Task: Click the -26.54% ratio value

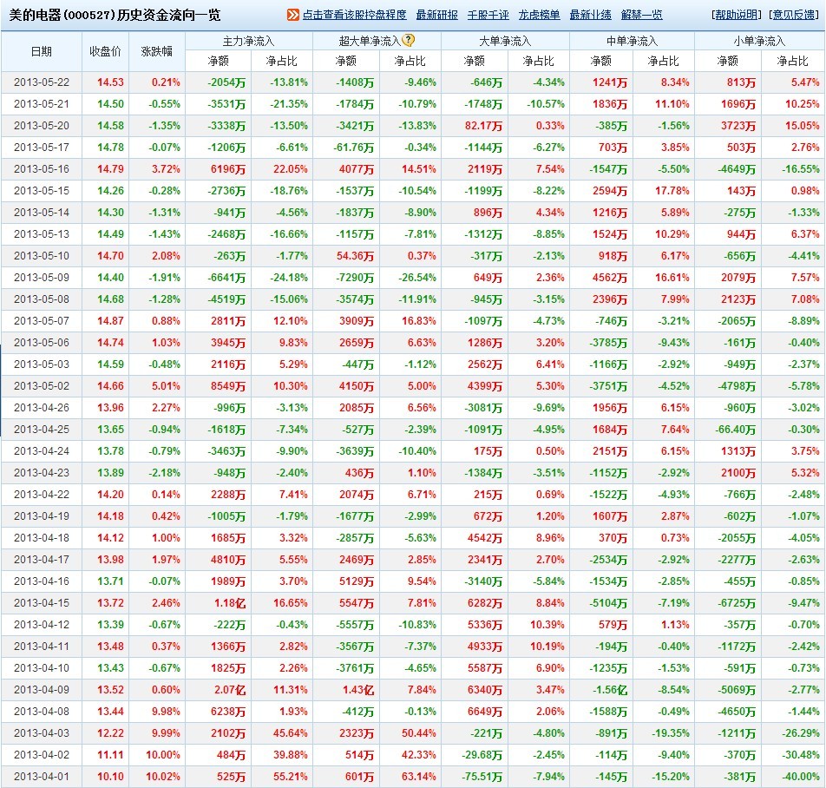Action: click(x=417, y=277)
